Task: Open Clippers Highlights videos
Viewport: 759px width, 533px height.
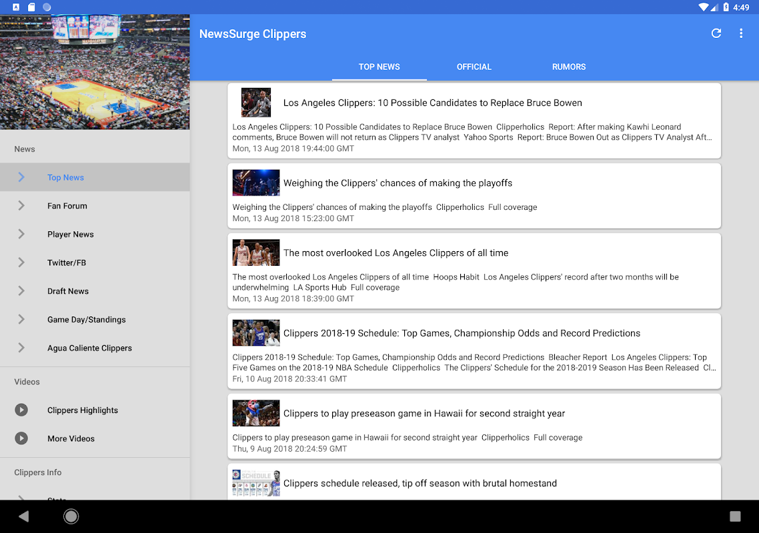Action: (95, 410)
